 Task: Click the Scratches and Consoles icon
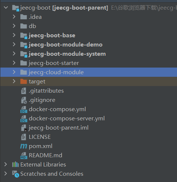coord(15,174)
